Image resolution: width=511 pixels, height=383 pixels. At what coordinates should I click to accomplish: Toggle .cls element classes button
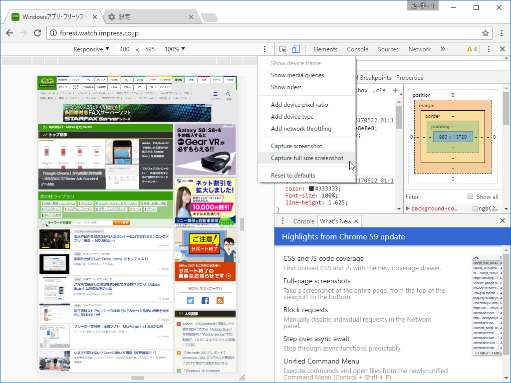(379, 91)
